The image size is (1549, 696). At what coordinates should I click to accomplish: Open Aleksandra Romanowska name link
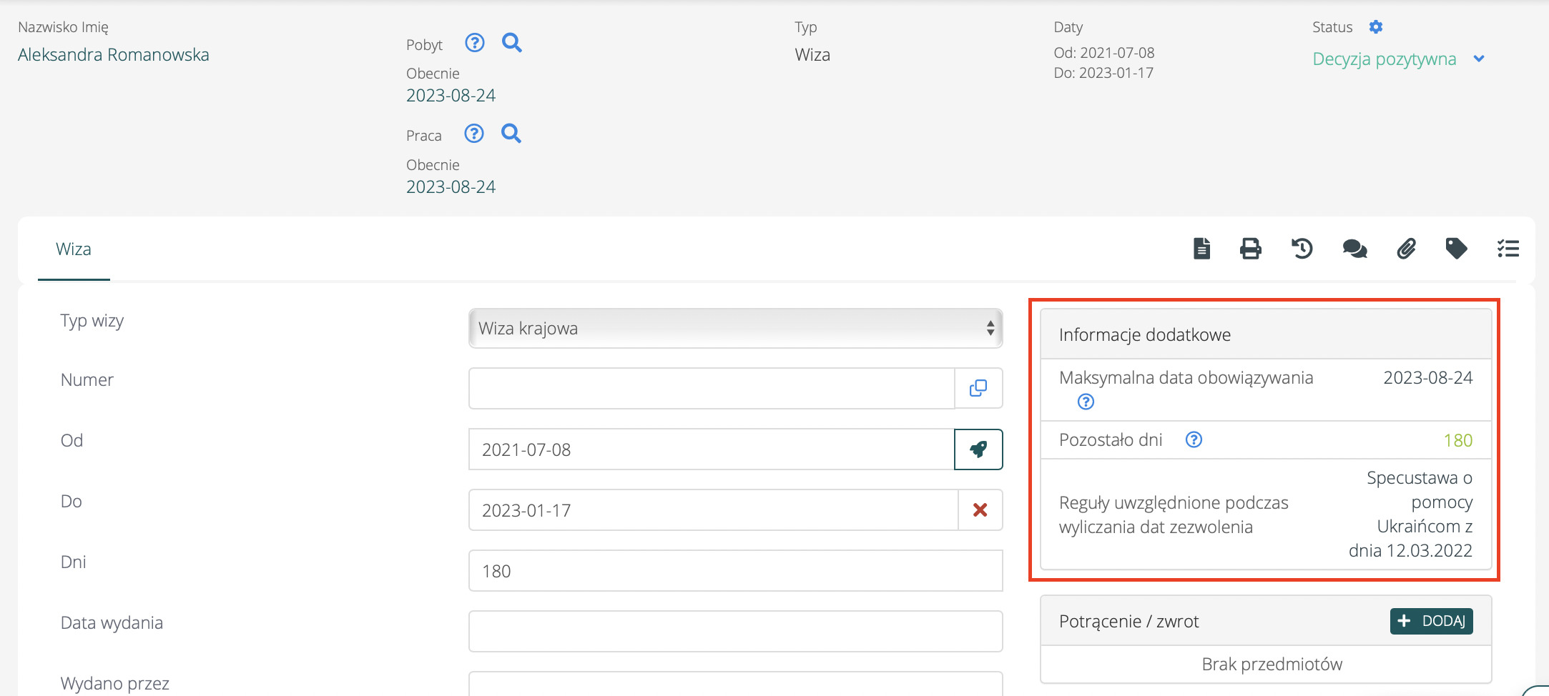pos(114,55)
